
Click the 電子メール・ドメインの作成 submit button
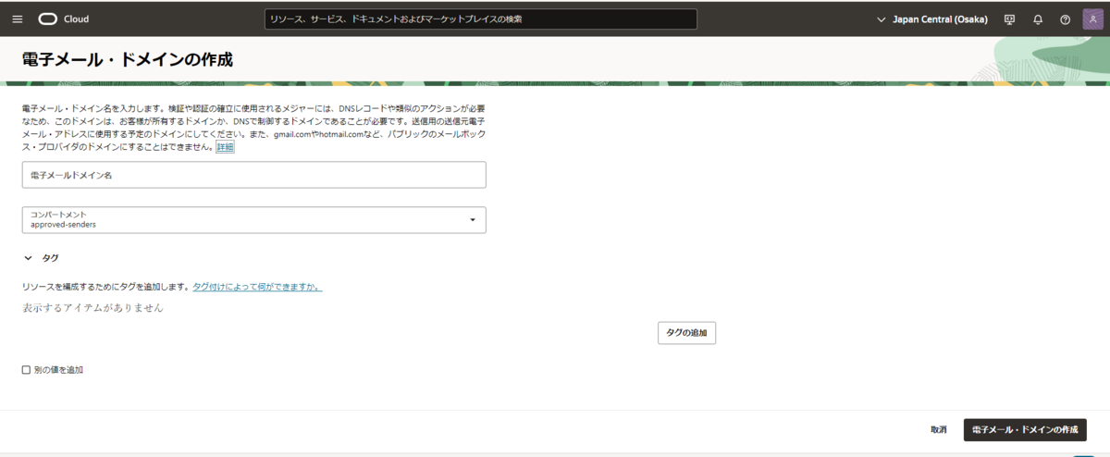tap(1025, 430)
